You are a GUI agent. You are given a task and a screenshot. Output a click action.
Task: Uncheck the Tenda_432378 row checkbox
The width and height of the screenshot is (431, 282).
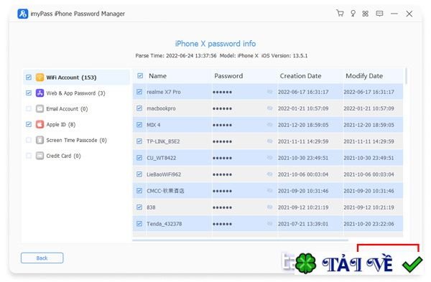(139, 223)
